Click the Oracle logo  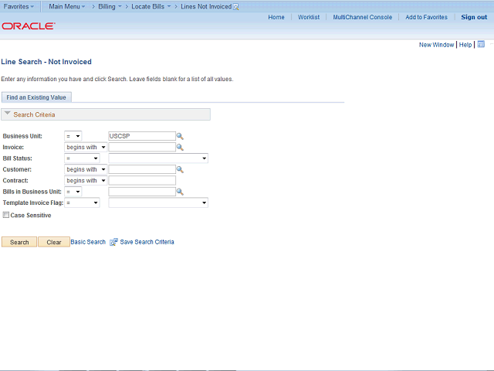coord(29,26)
